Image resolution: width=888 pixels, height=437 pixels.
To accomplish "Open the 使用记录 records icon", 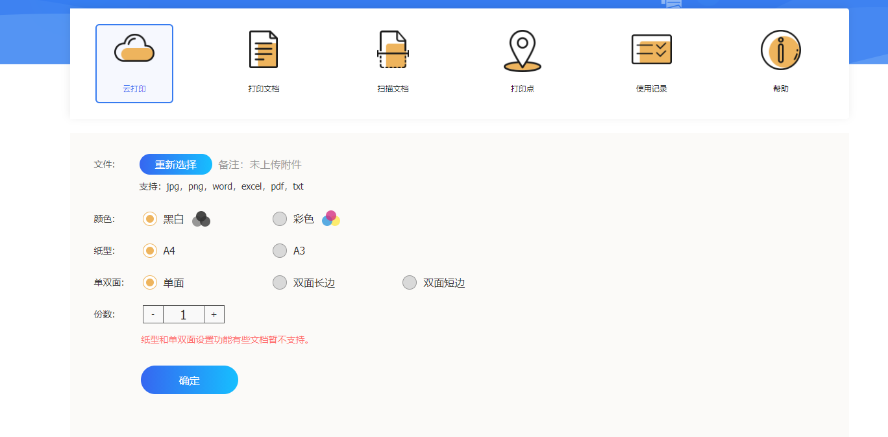I will click(651, 50).
